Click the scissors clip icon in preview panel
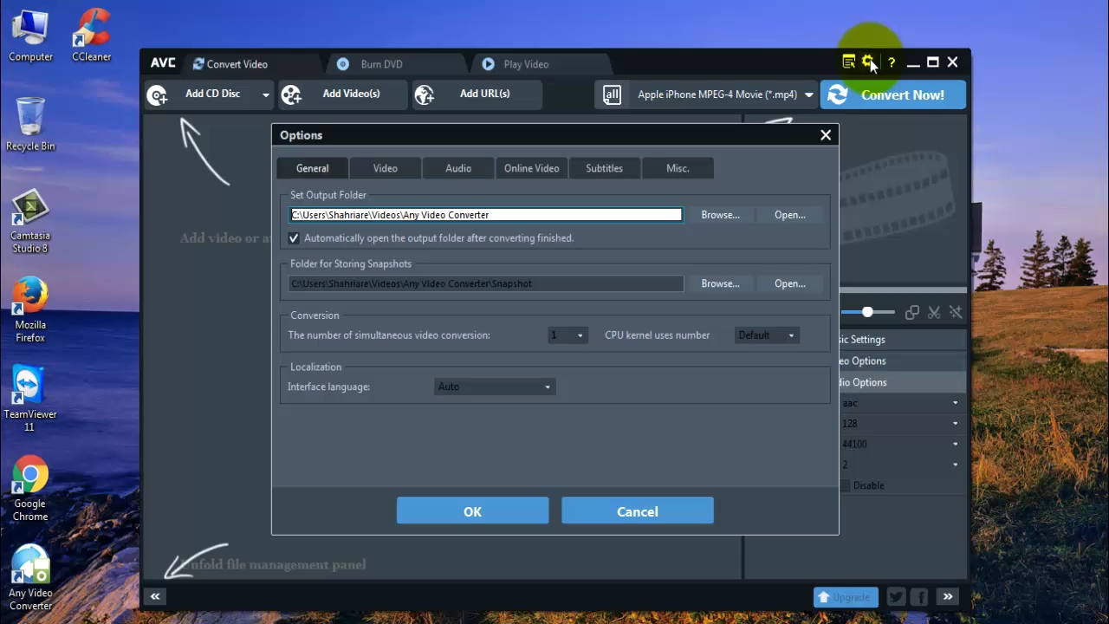The height and width of the screenshot is (624, 1109). click(x=934, y=312)
